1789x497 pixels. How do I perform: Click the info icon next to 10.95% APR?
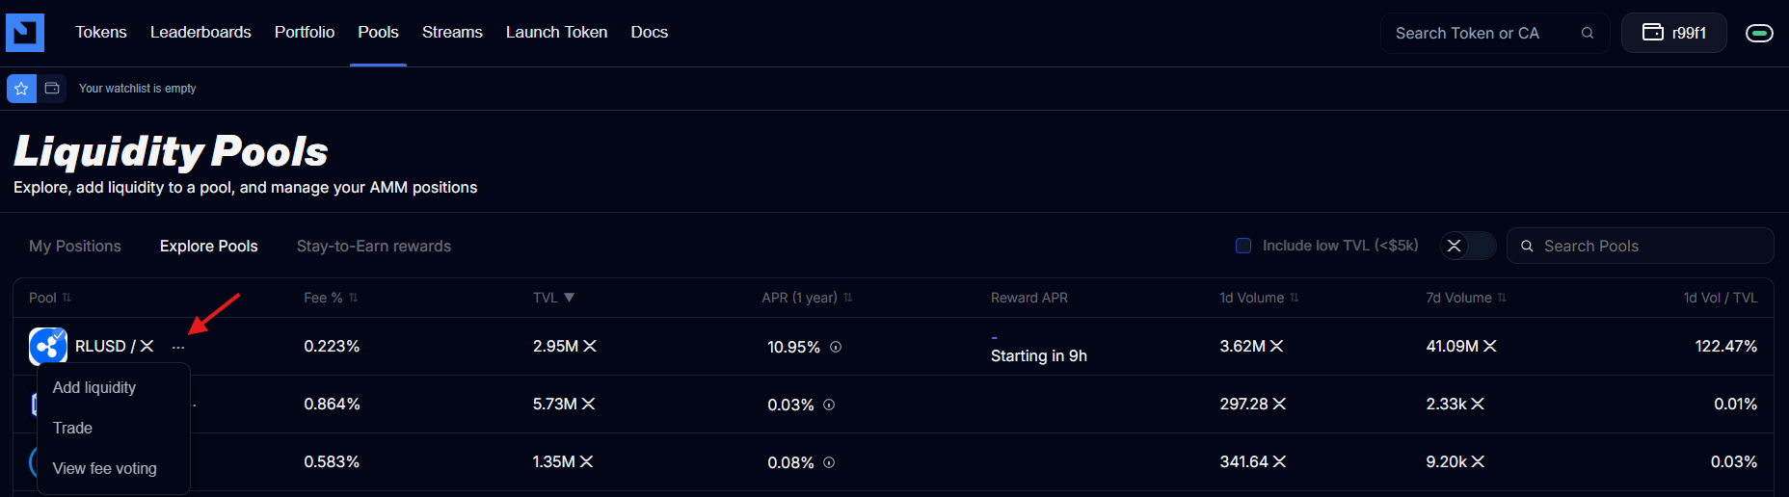[x=836, y=347]
